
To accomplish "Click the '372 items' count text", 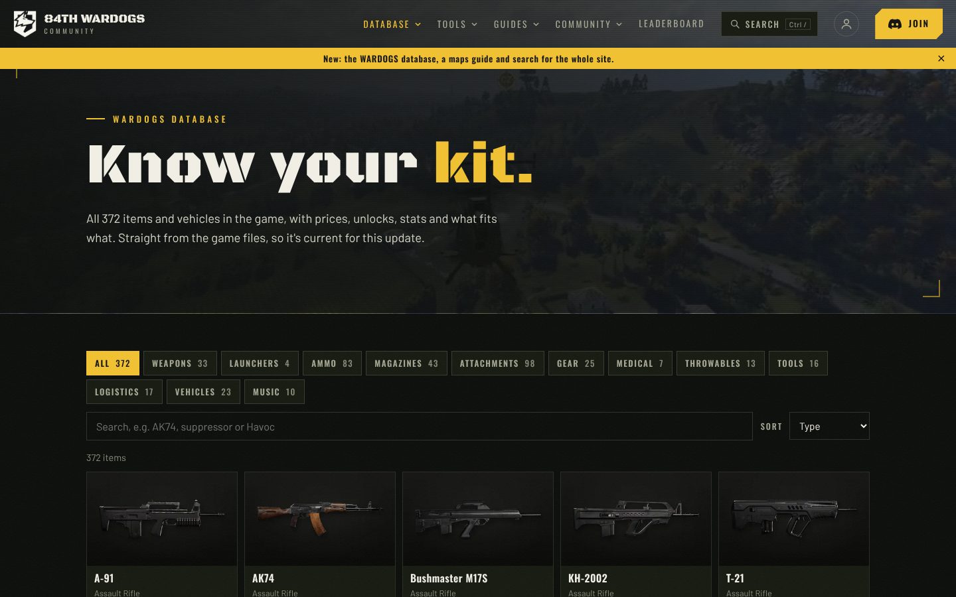I will pyautogui.click(x=106, y=458).
